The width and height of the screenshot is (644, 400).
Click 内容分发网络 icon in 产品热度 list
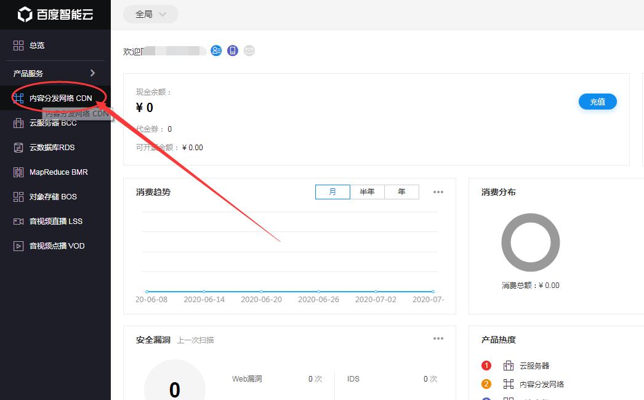point(509,384)
